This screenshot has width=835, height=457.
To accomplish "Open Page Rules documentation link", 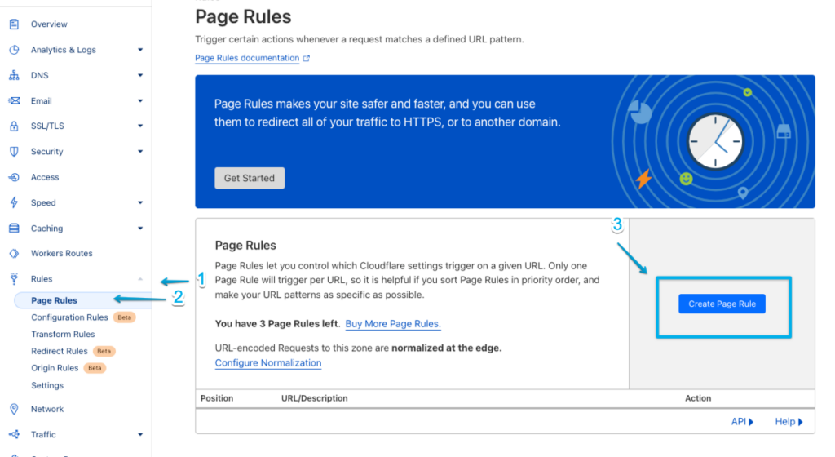I will point(247,58).
